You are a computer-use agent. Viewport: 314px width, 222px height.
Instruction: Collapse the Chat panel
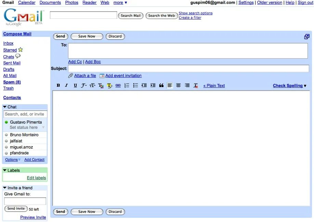5,107
